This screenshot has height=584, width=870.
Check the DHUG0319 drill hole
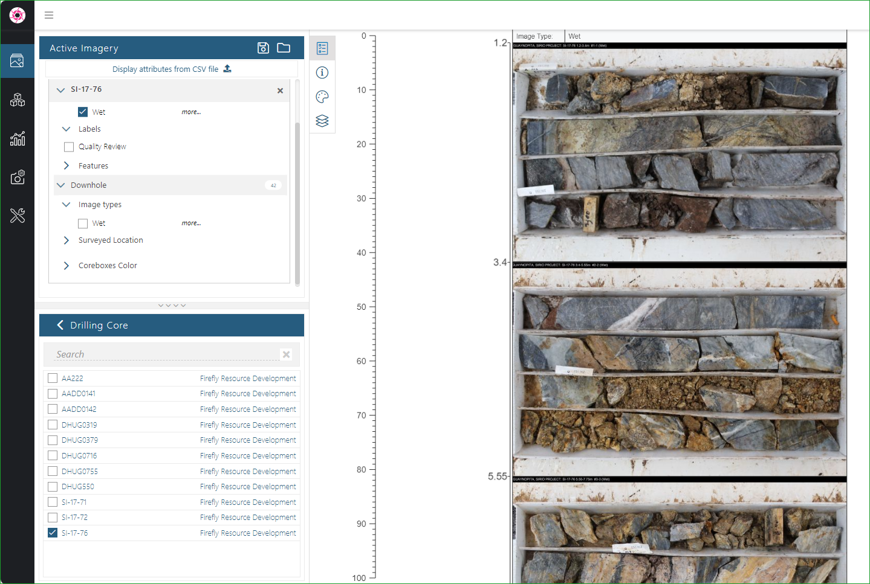coord(53,425)
